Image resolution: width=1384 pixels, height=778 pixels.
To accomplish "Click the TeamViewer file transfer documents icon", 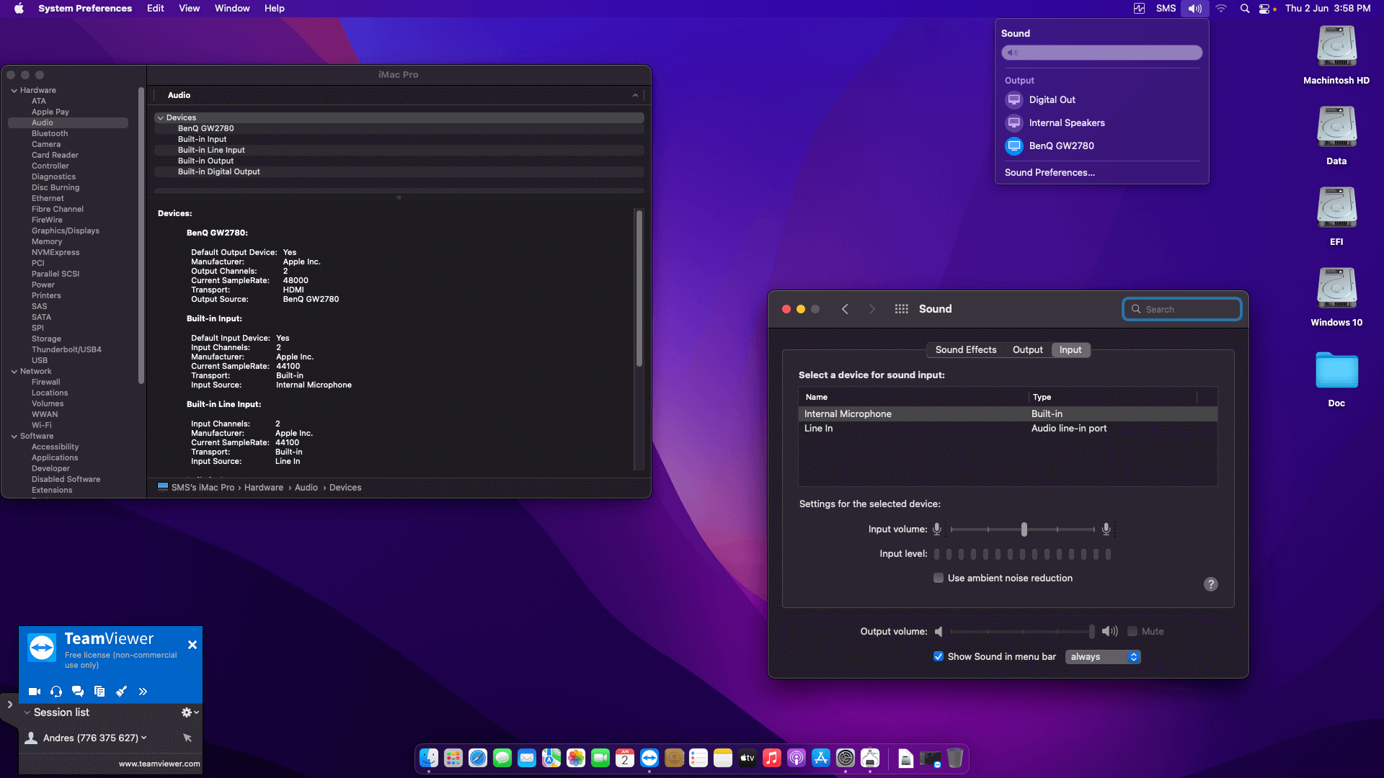I will (99, 692).
